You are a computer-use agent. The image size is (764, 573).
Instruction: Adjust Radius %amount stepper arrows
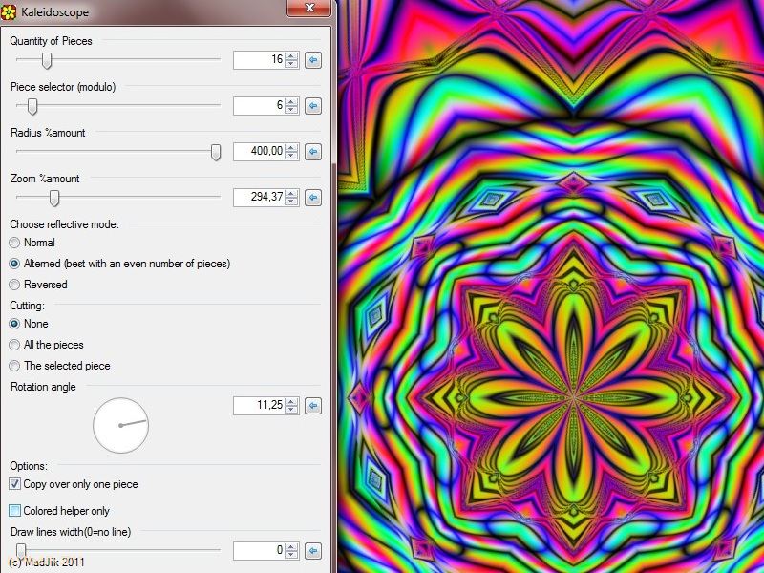pyautogui.click(x=291, y=152)
